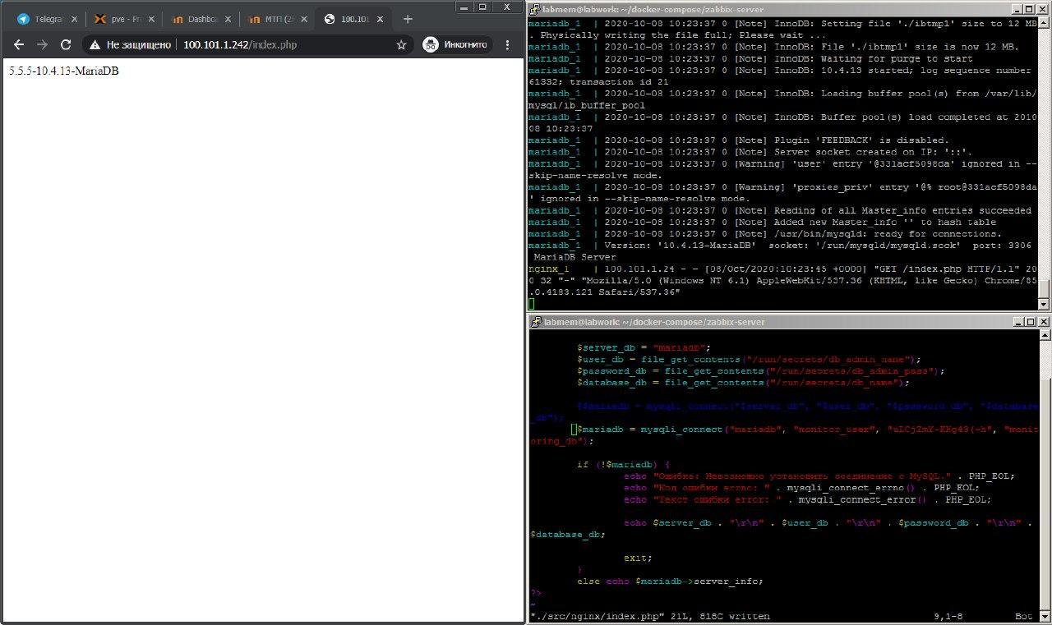Click vim status "./src/nginx/index.php" 21L, 818C written

pyautogui.click(x=650, y=616)
